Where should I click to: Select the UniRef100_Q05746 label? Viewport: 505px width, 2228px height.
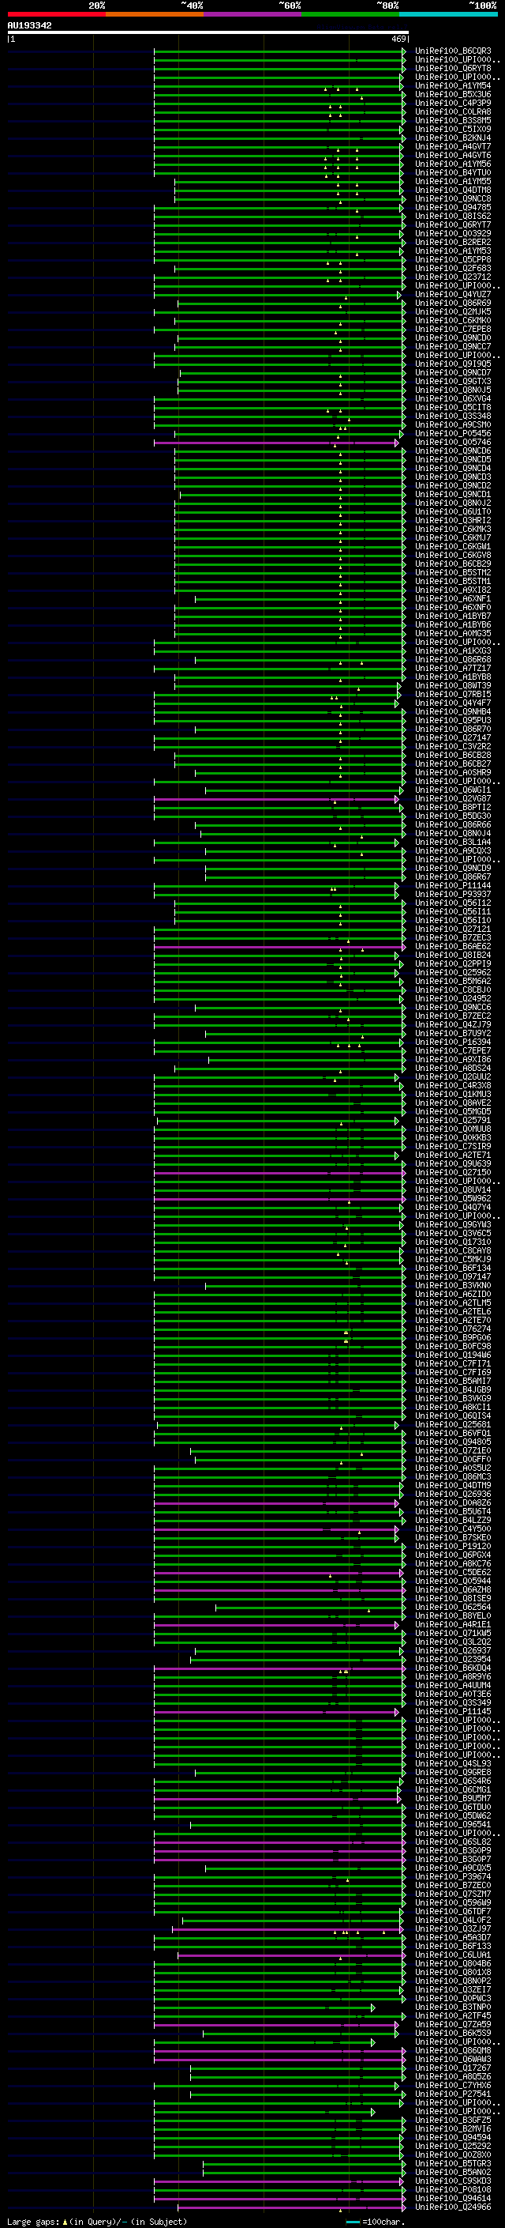[453, 442]
